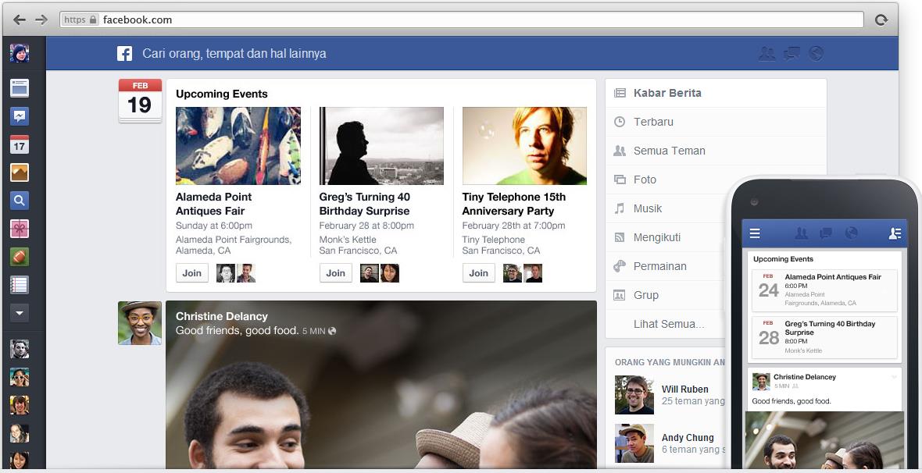The image size is (922, 473).
Task: Open calendar 17 events icon in sidebar
Action: (20, 144)
